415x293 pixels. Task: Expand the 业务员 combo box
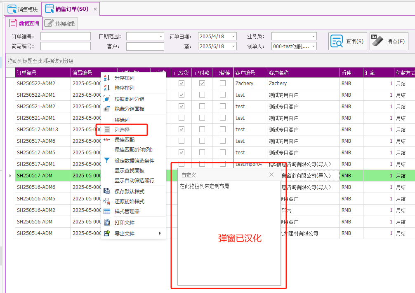tap(313, 36)
